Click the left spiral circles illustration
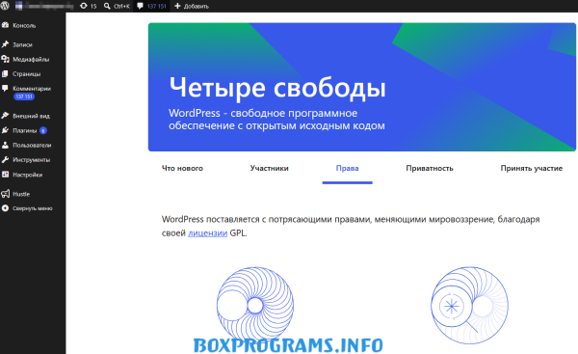The height and width of the screenshot is (354, 578). pos(255,305)
